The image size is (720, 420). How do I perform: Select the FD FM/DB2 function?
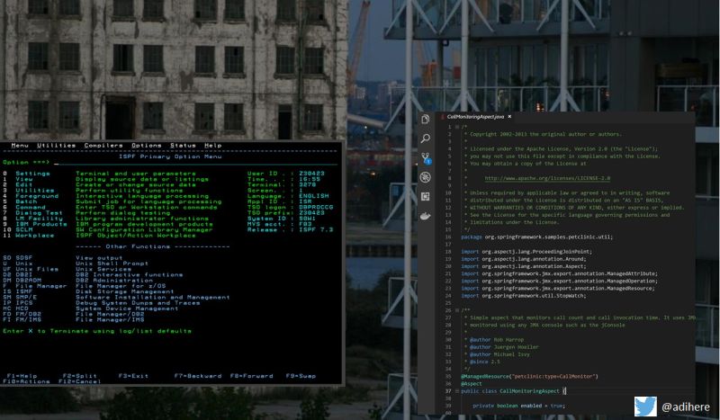pyautogui.click(x=22, y=314)
